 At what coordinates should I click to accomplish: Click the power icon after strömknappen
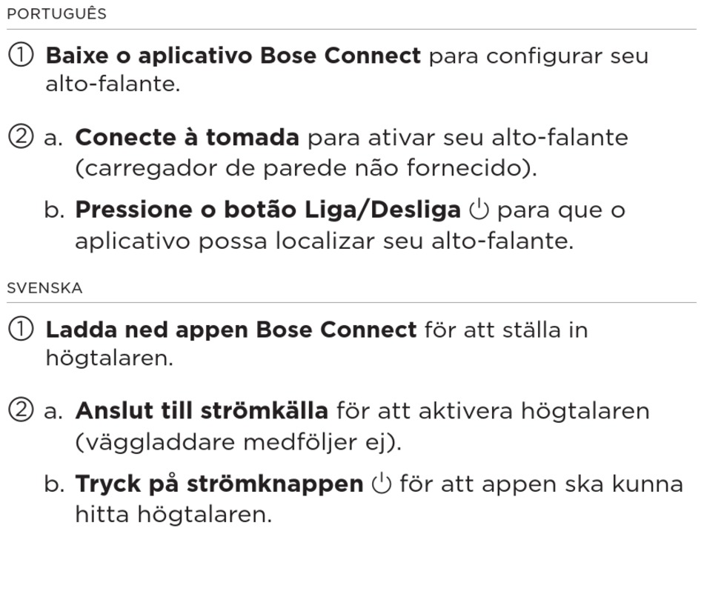pos(382,483)
